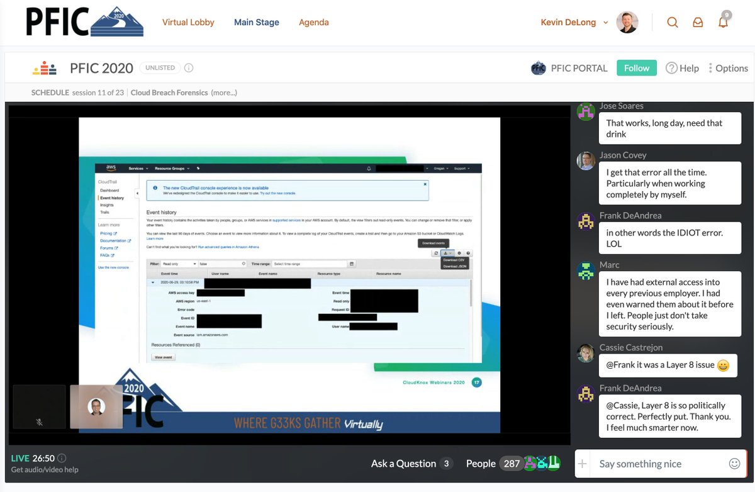Go to Virtual Lobby

(188, 22)
